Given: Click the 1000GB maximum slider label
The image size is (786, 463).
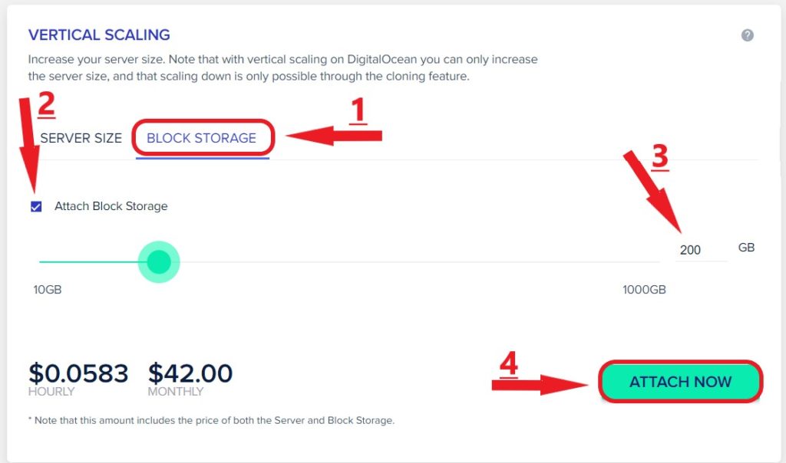Looking at the screenshot, I should point(644,290).
